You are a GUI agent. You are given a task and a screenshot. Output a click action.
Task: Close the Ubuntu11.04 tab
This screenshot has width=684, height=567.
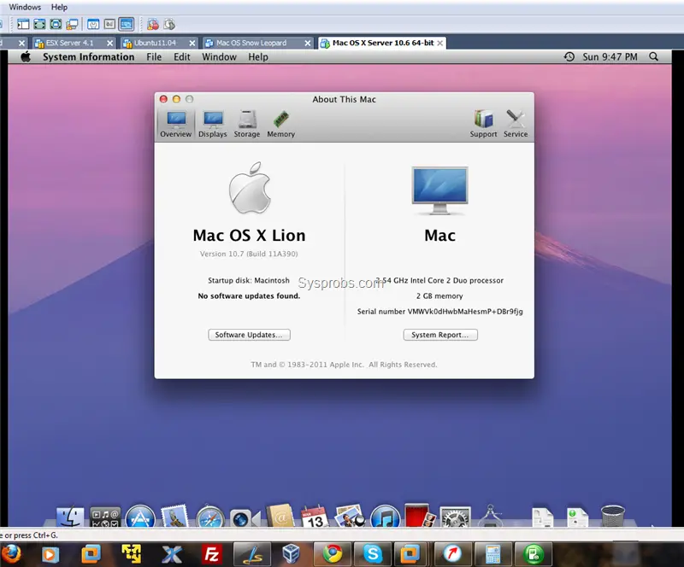(x=192, y=44)
